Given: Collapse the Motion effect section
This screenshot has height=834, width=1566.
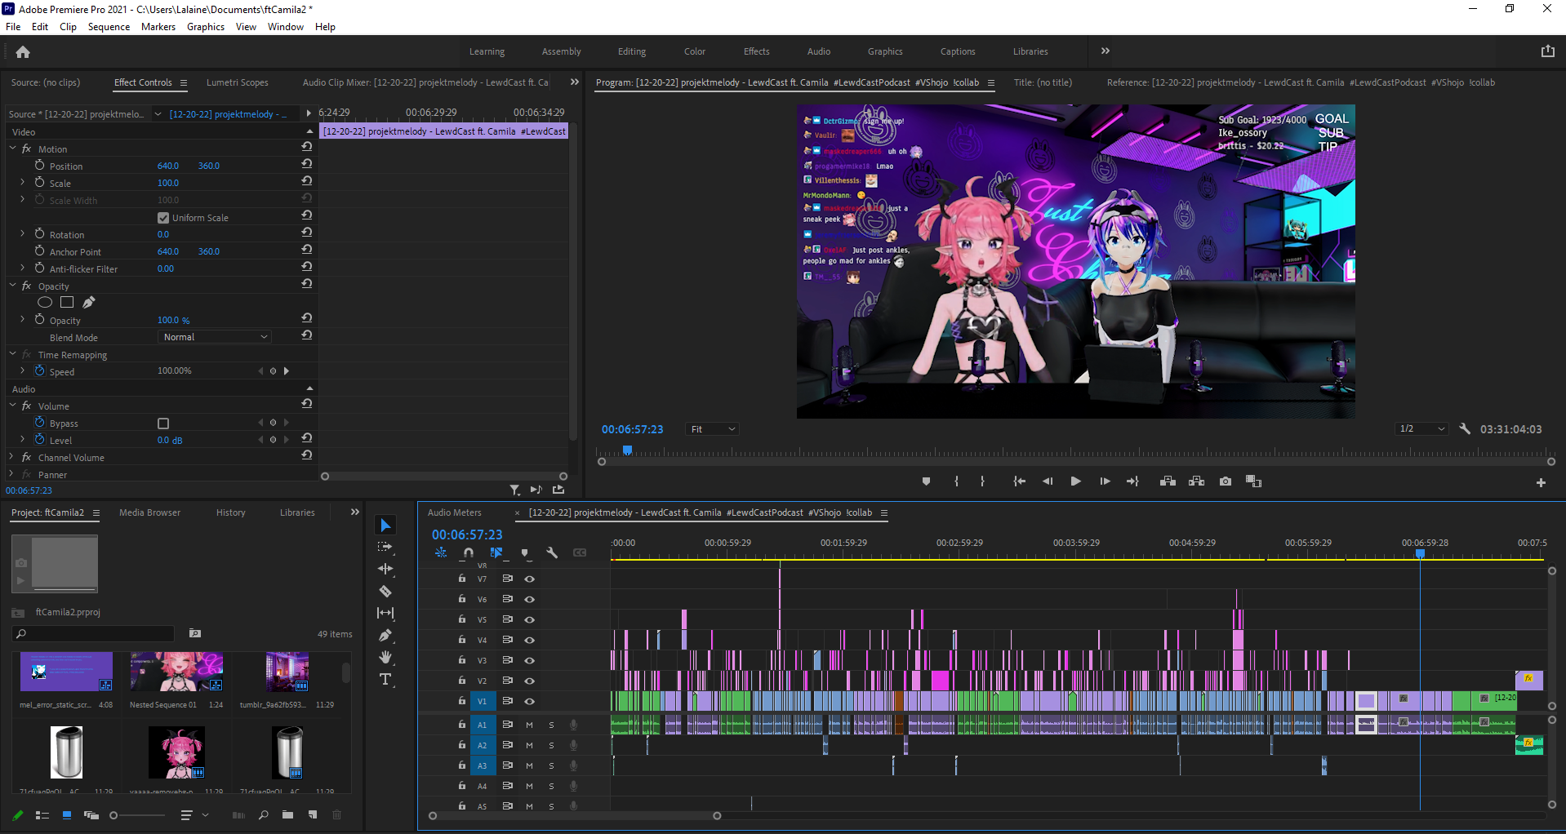Looking at the screenshot, I should [13, 149].
